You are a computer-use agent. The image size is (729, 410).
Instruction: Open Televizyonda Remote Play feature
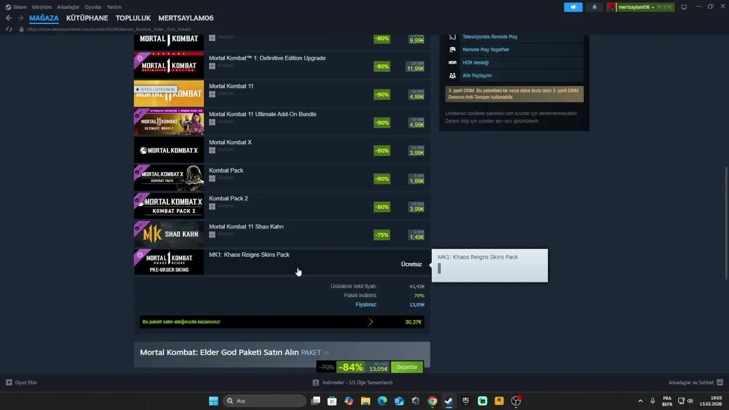click(490, 36)
